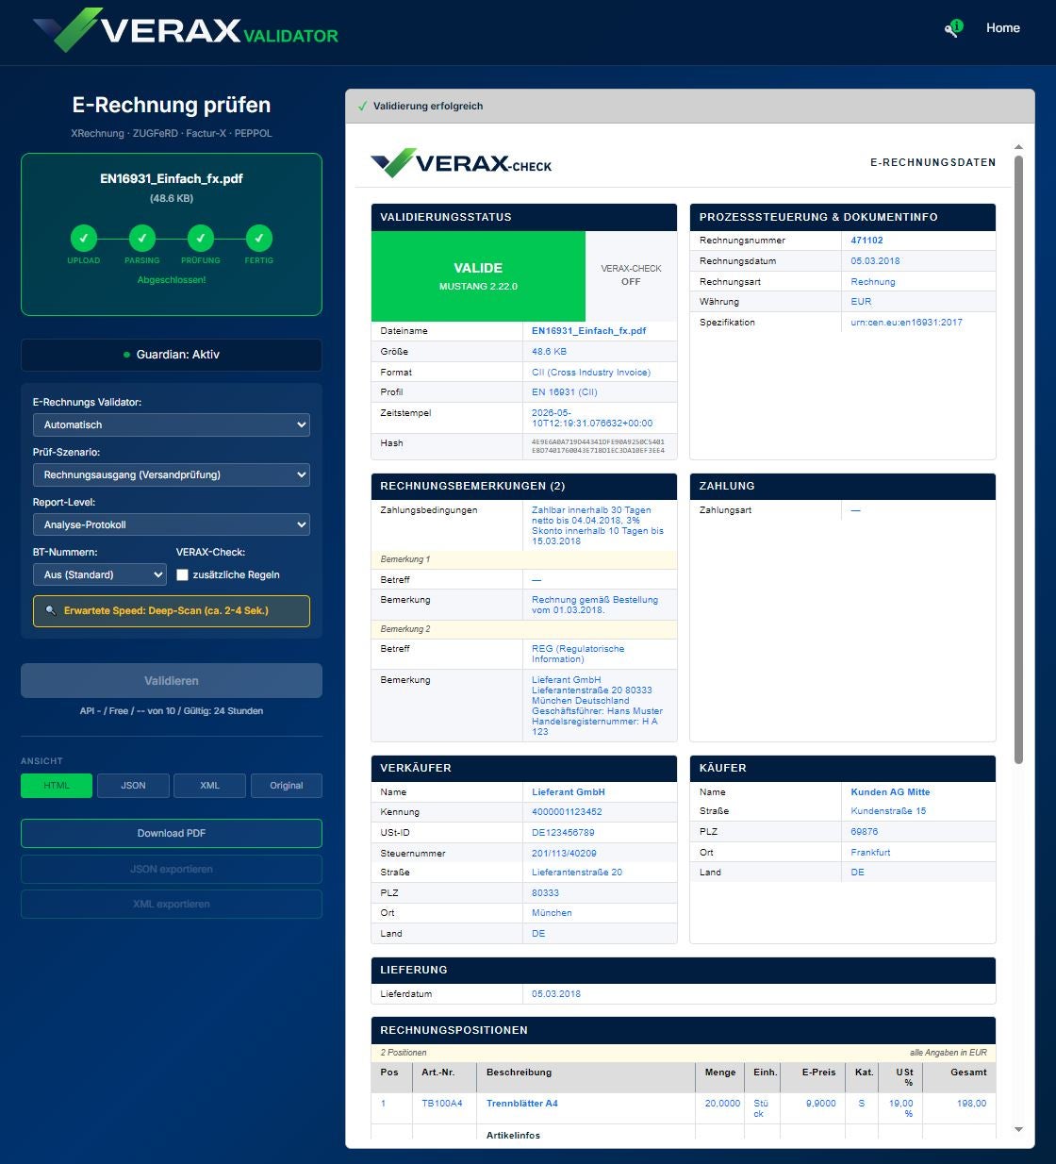Click the UPLOAD step checkmark circle
The height and width of the screenshot is (1164, 1056).
click(x=83, y=238)
